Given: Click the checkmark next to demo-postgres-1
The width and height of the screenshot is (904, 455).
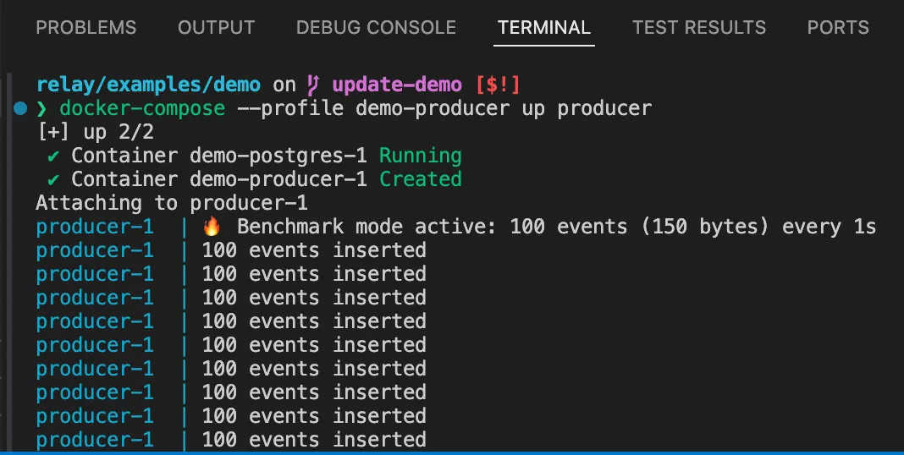Looking at the screenshot, I should pyautogui.click(x=53, y=156).
